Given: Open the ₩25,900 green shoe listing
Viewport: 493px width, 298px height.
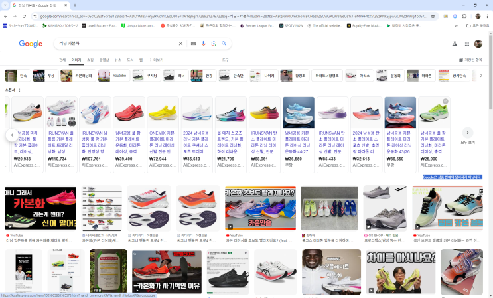Looking at the screenshot, I should coord(434,135).
